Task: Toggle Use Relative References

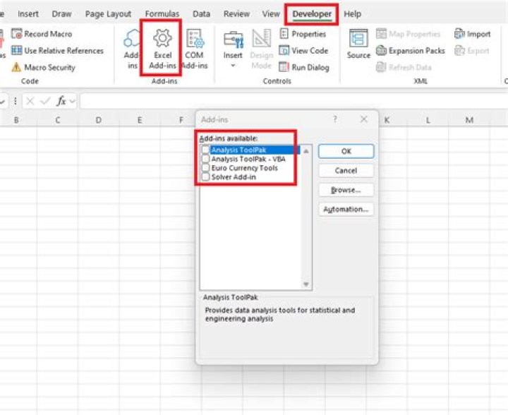Action: coord(57,51)
